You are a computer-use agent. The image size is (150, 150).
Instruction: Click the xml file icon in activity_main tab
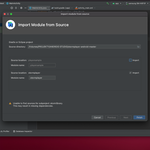coord(76,8)
